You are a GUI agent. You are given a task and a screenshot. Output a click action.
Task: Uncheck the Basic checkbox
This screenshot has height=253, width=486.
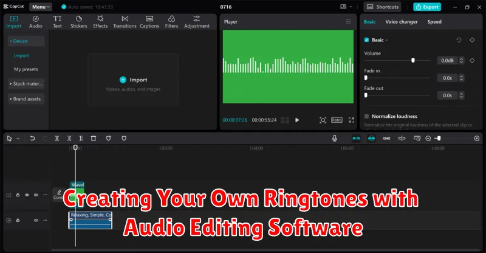click(x=366, y=40)
